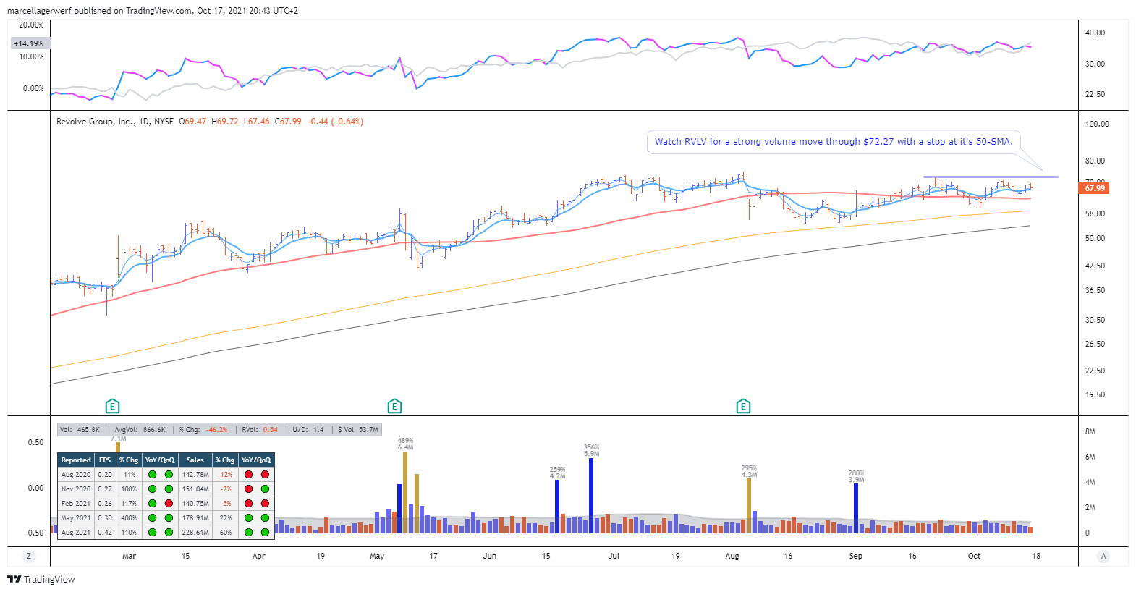This screenshot has height=592, width=1136.
Task: Click the earnings E marker near August
Action: [743, 406]
